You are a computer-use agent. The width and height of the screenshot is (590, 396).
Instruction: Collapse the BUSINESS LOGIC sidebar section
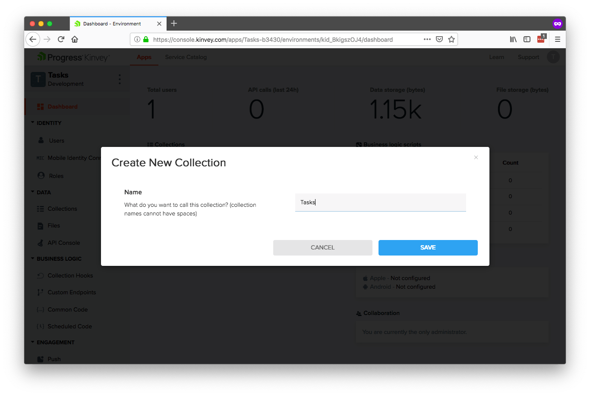(33, 259)
